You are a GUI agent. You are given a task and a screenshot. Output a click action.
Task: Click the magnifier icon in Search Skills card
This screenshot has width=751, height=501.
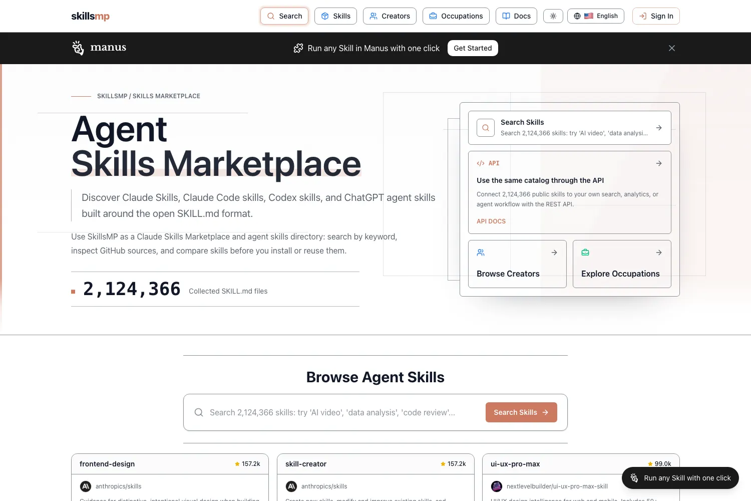coord(486,128)
